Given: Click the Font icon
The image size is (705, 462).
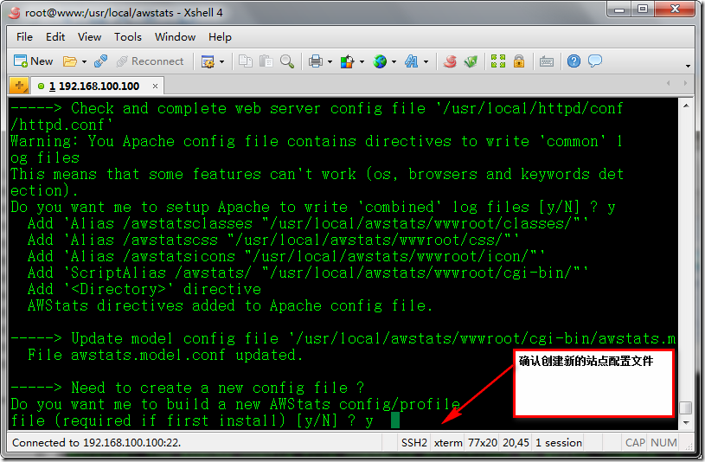Looking at the screenshot, I should tap(411, 61).
